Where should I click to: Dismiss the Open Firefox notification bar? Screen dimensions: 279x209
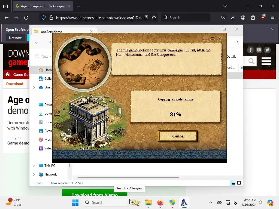click(272, 29)
